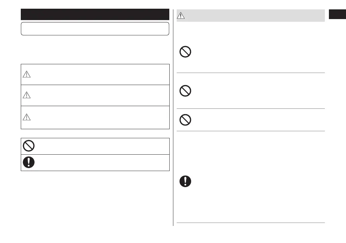Click the empty cell beside the left exclamation symbol
Viewport: 346px width, 243px height.
point(101,163)
